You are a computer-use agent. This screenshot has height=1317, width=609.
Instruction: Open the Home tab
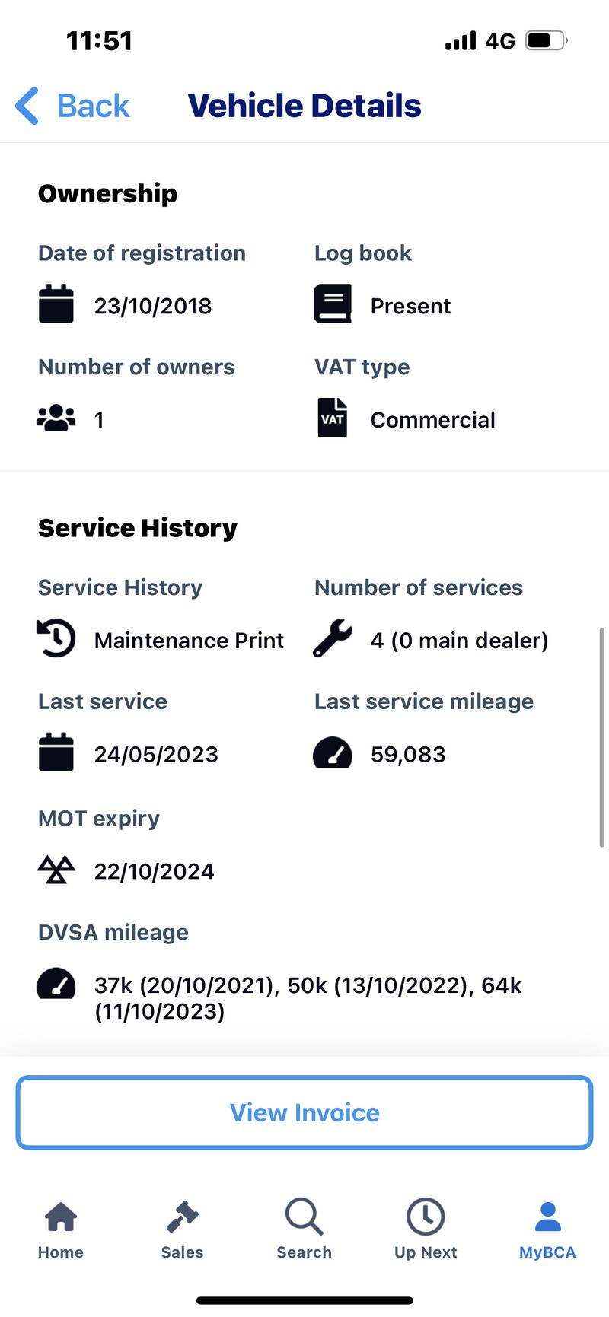(61, 1230)
